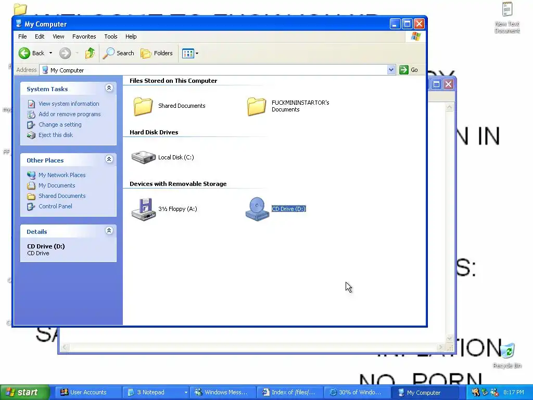The width and height of the screenshot is (533, 400).
Task: Select the 3½ Floppy (A:) drive icon
Action: (x=144, y=209)
